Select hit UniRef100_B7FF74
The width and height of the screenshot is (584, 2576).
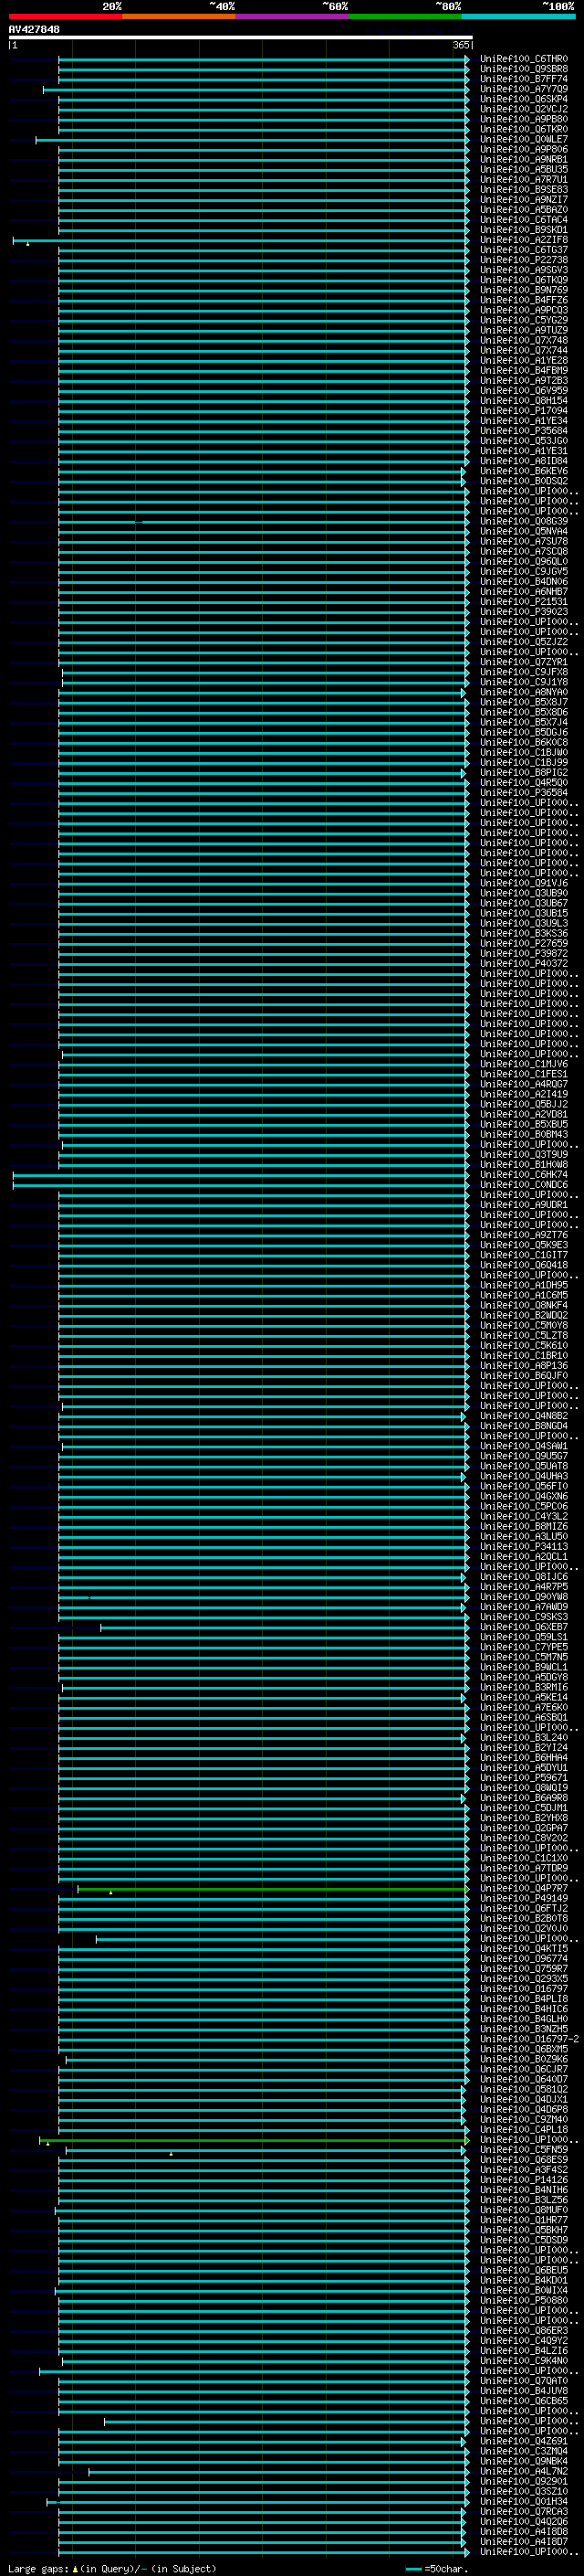point(524,79)
